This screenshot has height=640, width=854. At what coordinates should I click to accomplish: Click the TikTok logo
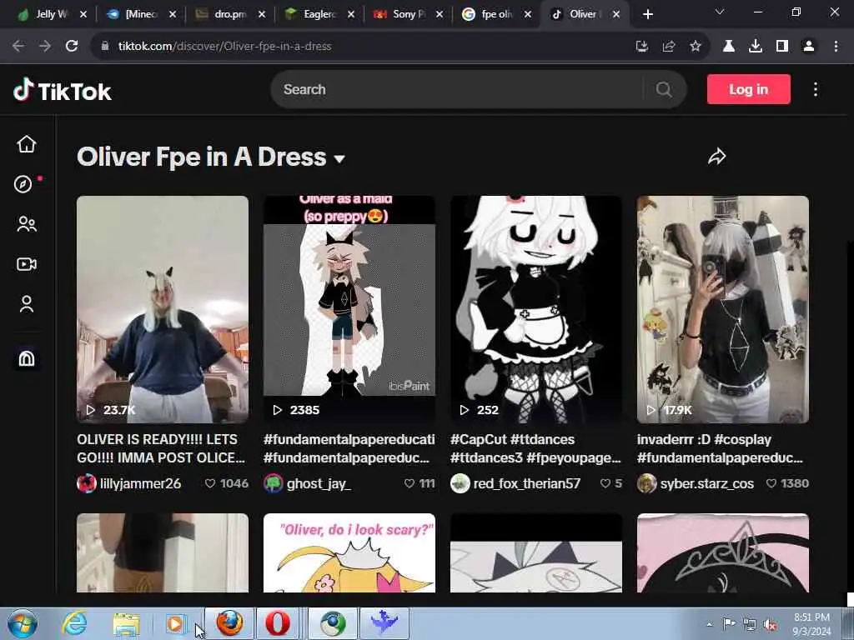[62, 90]
